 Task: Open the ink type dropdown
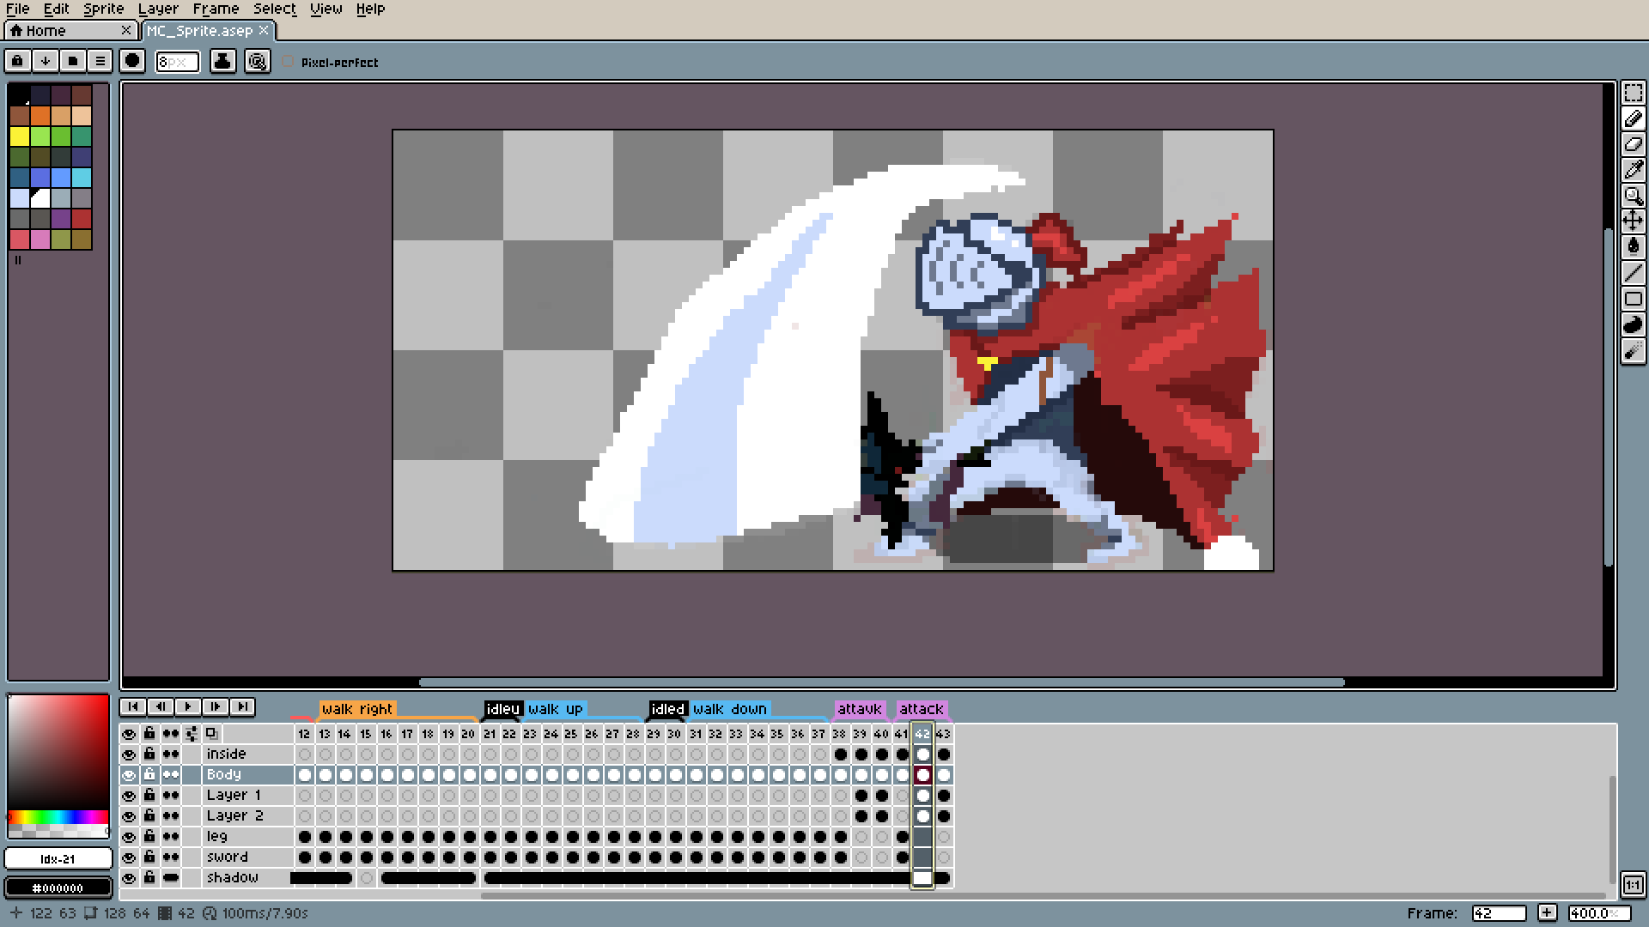pos(222,61)
